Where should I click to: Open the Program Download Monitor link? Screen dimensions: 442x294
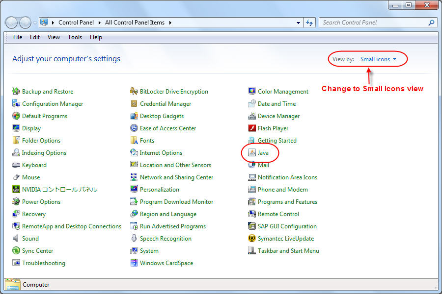click(x=176, y=202)
